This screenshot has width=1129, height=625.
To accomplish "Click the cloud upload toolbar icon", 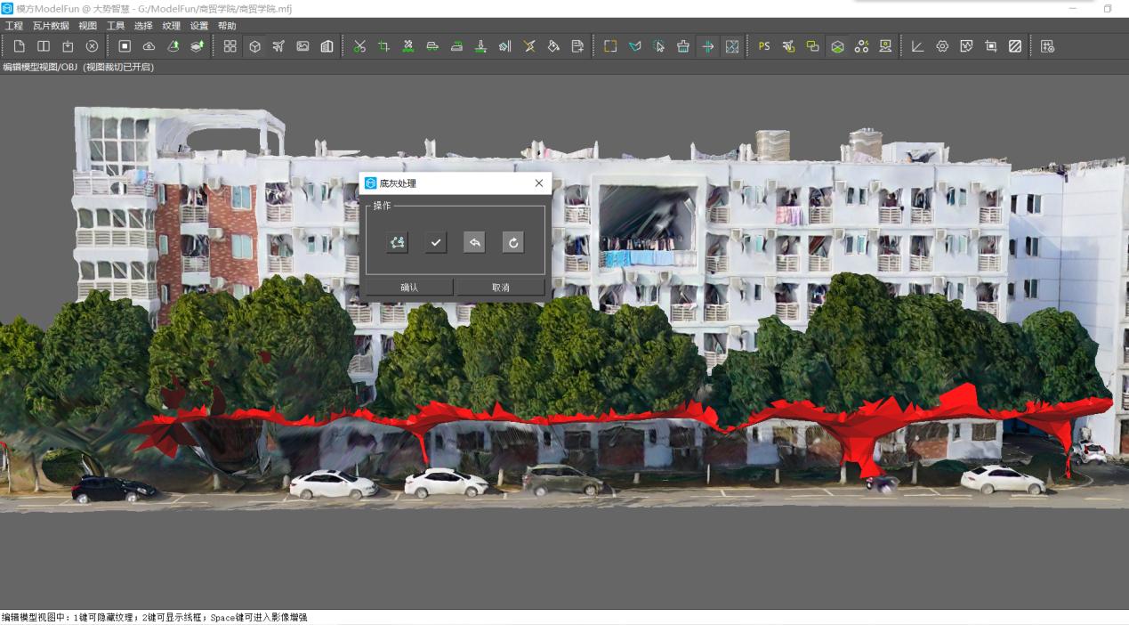I will (149, 46).
